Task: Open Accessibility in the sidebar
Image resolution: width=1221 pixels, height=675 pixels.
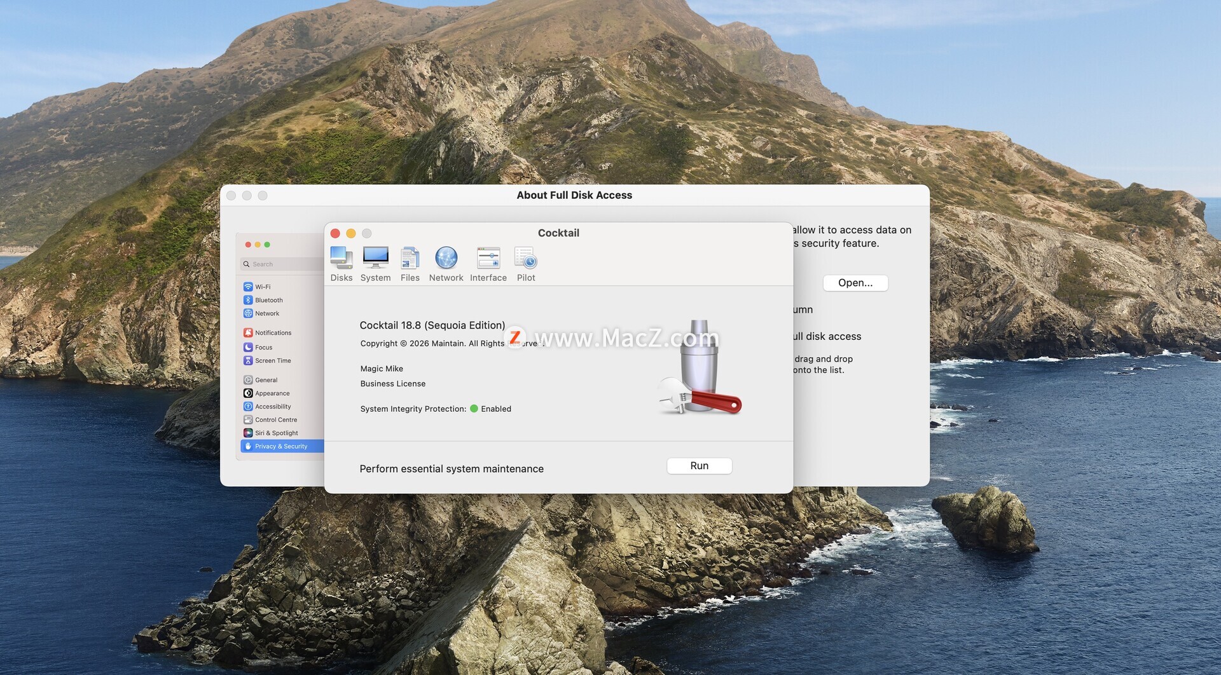Action: pos(273,407)
